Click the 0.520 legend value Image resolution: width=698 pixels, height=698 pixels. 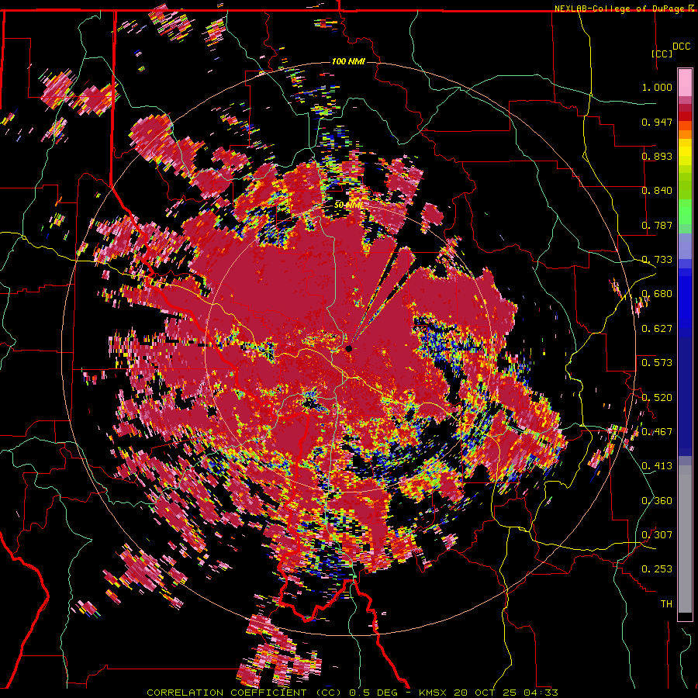click(657, 398)
